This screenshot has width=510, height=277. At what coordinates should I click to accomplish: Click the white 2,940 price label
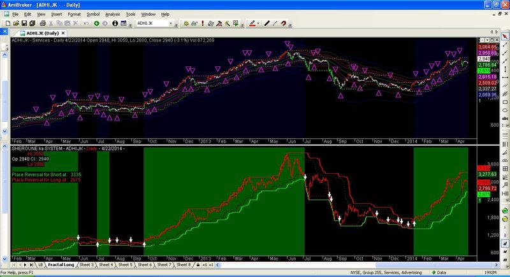[x=484, y=59]
